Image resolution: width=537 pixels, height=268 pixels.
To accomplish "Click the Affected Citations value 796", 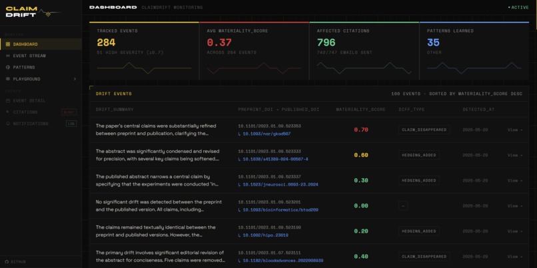I will pyautogui.click(x=326, y=43).
